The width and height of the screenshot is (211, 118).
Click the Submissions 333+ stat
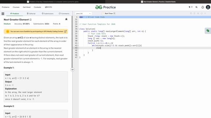coord(41,24)
